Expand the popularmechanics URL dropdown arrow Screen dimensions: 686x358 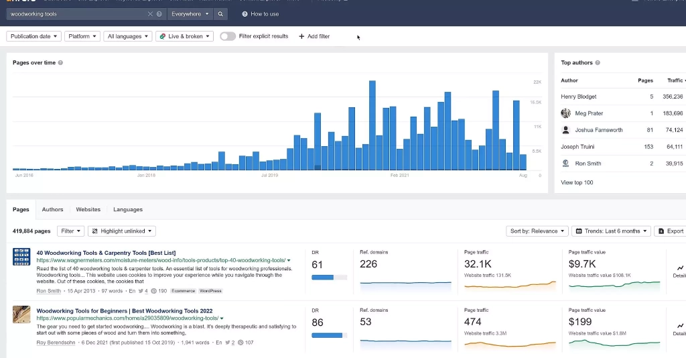[222, 318]
